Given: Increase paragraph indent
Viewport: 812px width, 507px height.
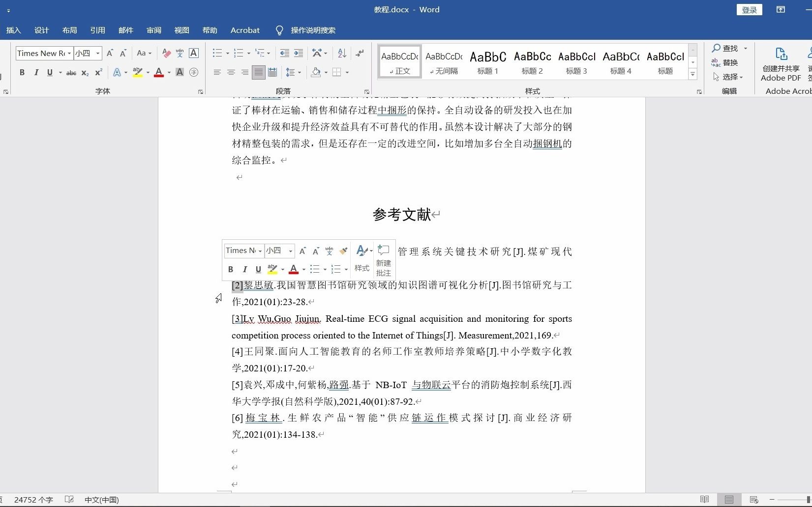Looking at the screenshot, I should (299, 53).
